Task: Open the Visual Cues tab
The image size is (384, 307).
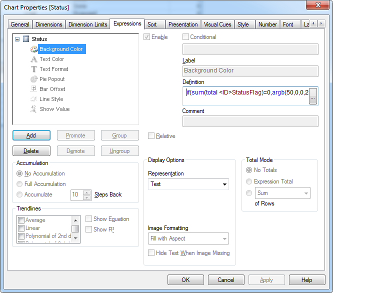Action: pos(217,24)
